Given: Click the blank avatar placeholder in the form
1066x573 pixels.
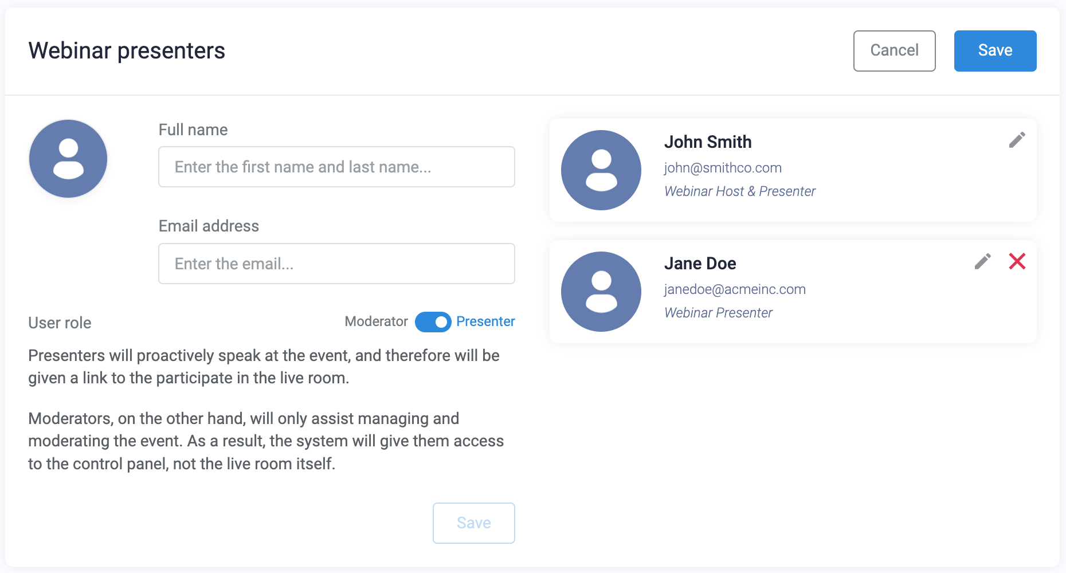Looking at the screenshot, I should point(68,158).
